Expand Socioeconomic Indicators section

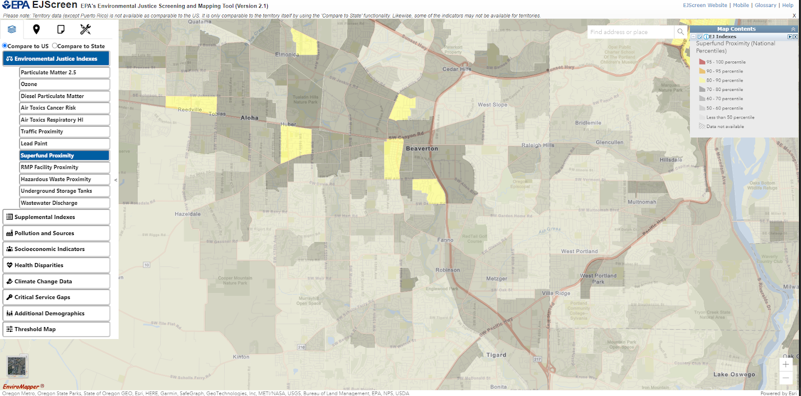click(56, 249)
